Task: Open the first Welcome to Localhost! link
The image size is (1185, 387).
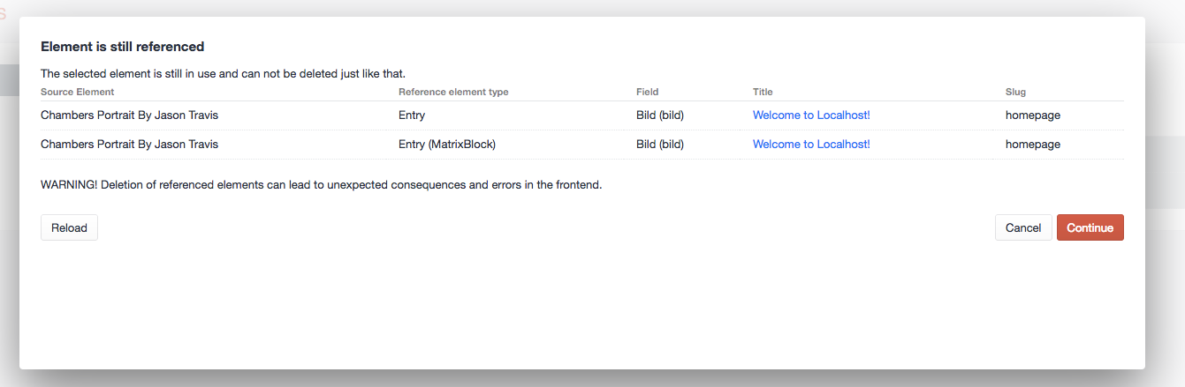Action: 810,115
